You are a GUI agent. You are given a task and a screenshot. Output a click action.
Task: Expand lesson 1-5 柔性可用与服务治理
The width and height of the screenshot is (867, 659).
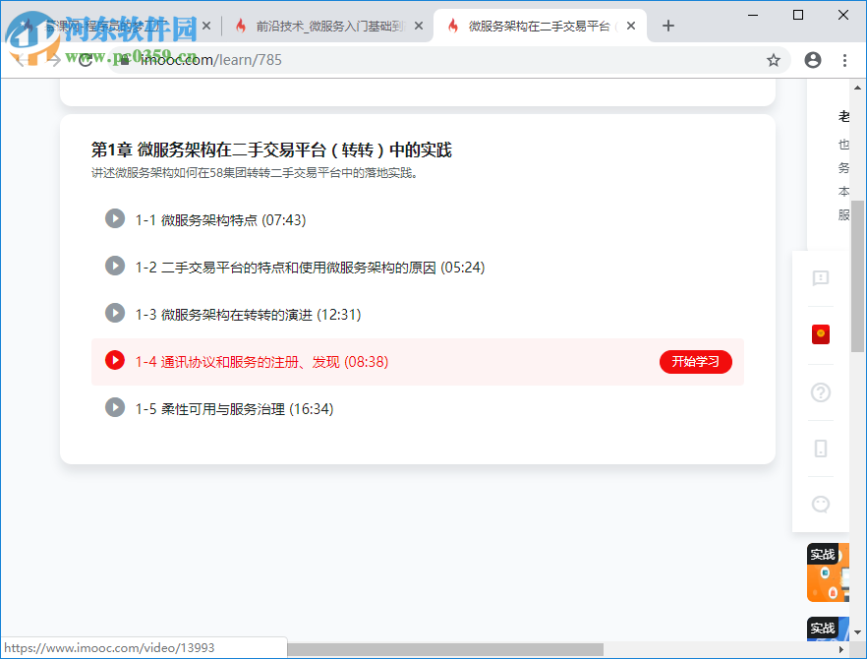coord(114,407)
